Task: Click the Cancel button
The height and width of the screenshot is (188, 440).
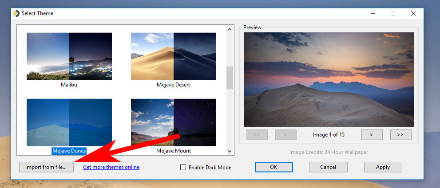Action: point(328,167)
